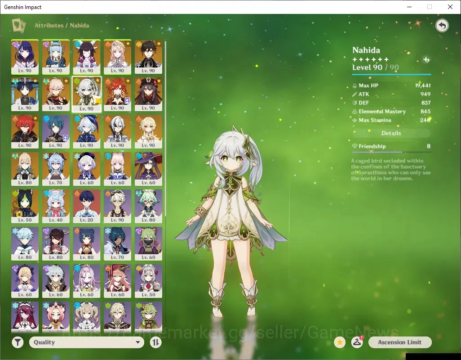Image resolution: width=461 pixels, height=360 pixels.
Task: Select the Sucrose portrait
Action: [x=148, y=207]
